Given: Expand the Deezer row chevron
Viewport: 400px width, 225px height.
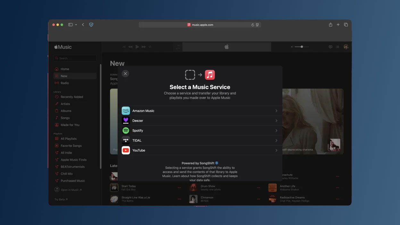Looking at the screenshot, I should pos(276,121).
